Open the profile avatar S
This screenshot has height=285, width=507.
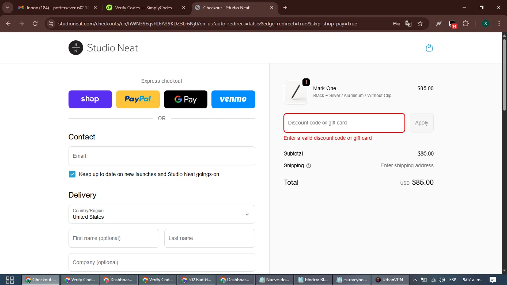(x=485, y=24)
